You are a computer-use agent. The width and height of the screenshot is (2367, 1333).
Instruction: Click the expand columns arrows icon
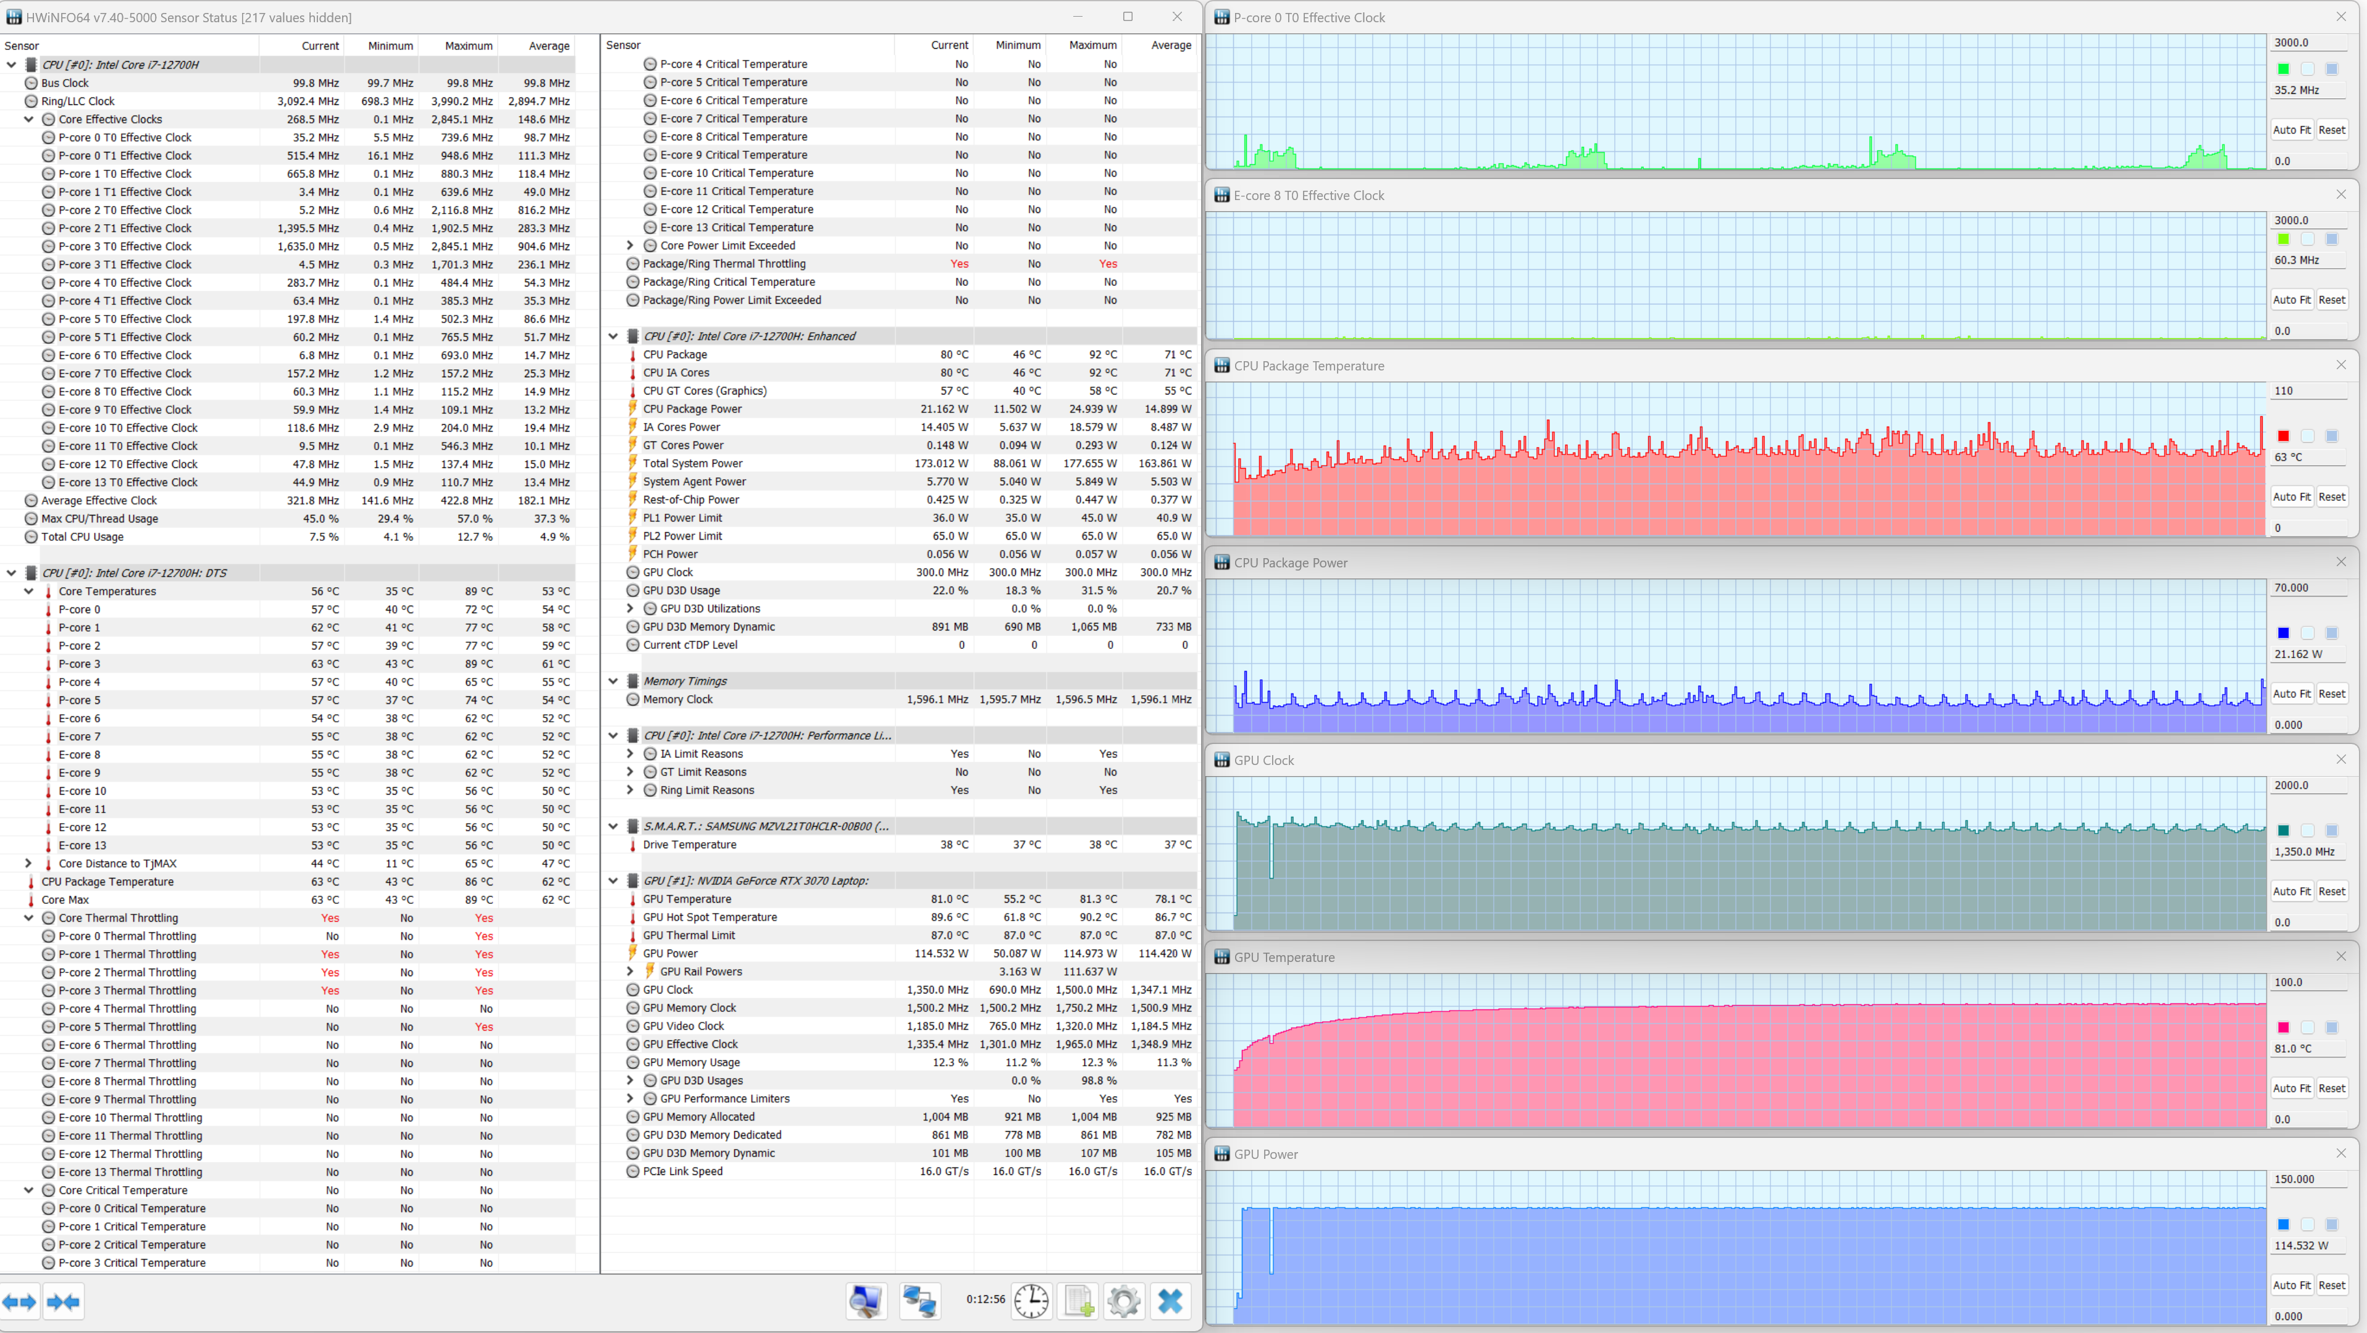point(19,1301)
